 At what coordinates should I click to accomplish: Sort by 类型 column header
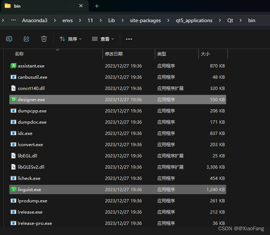(161, 54)
